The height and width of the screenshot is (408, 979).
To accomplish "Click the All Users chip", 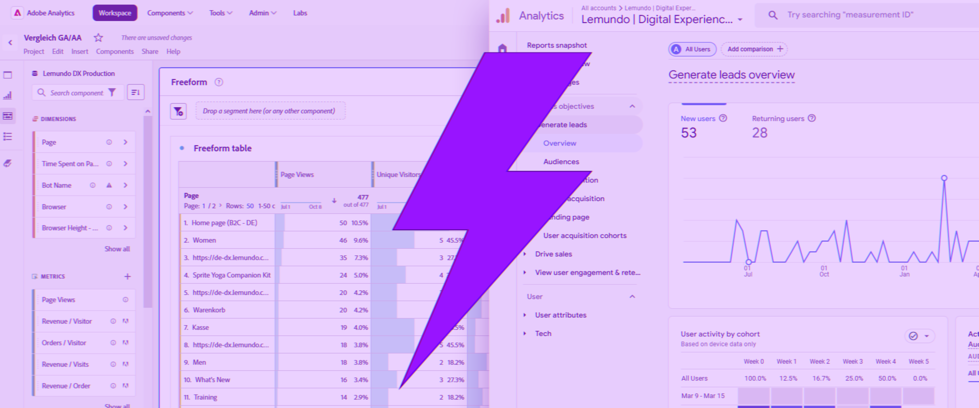I will click(x=692, y=49).
